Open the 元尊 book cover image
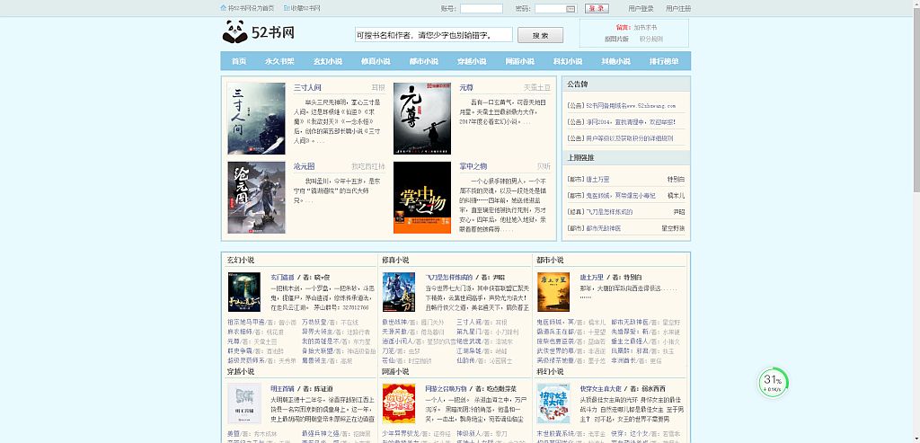 [x=421, y=120]
